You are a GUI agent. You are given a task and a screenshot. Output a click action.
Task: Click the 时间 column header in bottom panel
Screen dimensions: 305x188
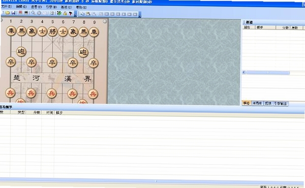48,113
